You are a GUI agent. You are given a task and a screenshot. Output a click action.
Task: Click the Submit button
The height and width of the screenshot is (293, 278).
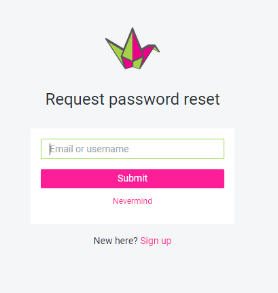coord(133,179)
